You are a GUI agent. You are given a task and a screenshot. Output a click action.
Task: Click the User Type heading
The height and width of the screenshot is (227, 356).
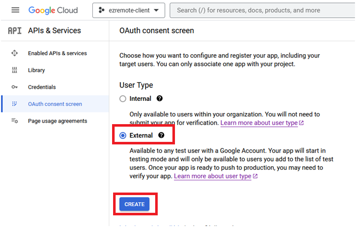pos(136,85)
